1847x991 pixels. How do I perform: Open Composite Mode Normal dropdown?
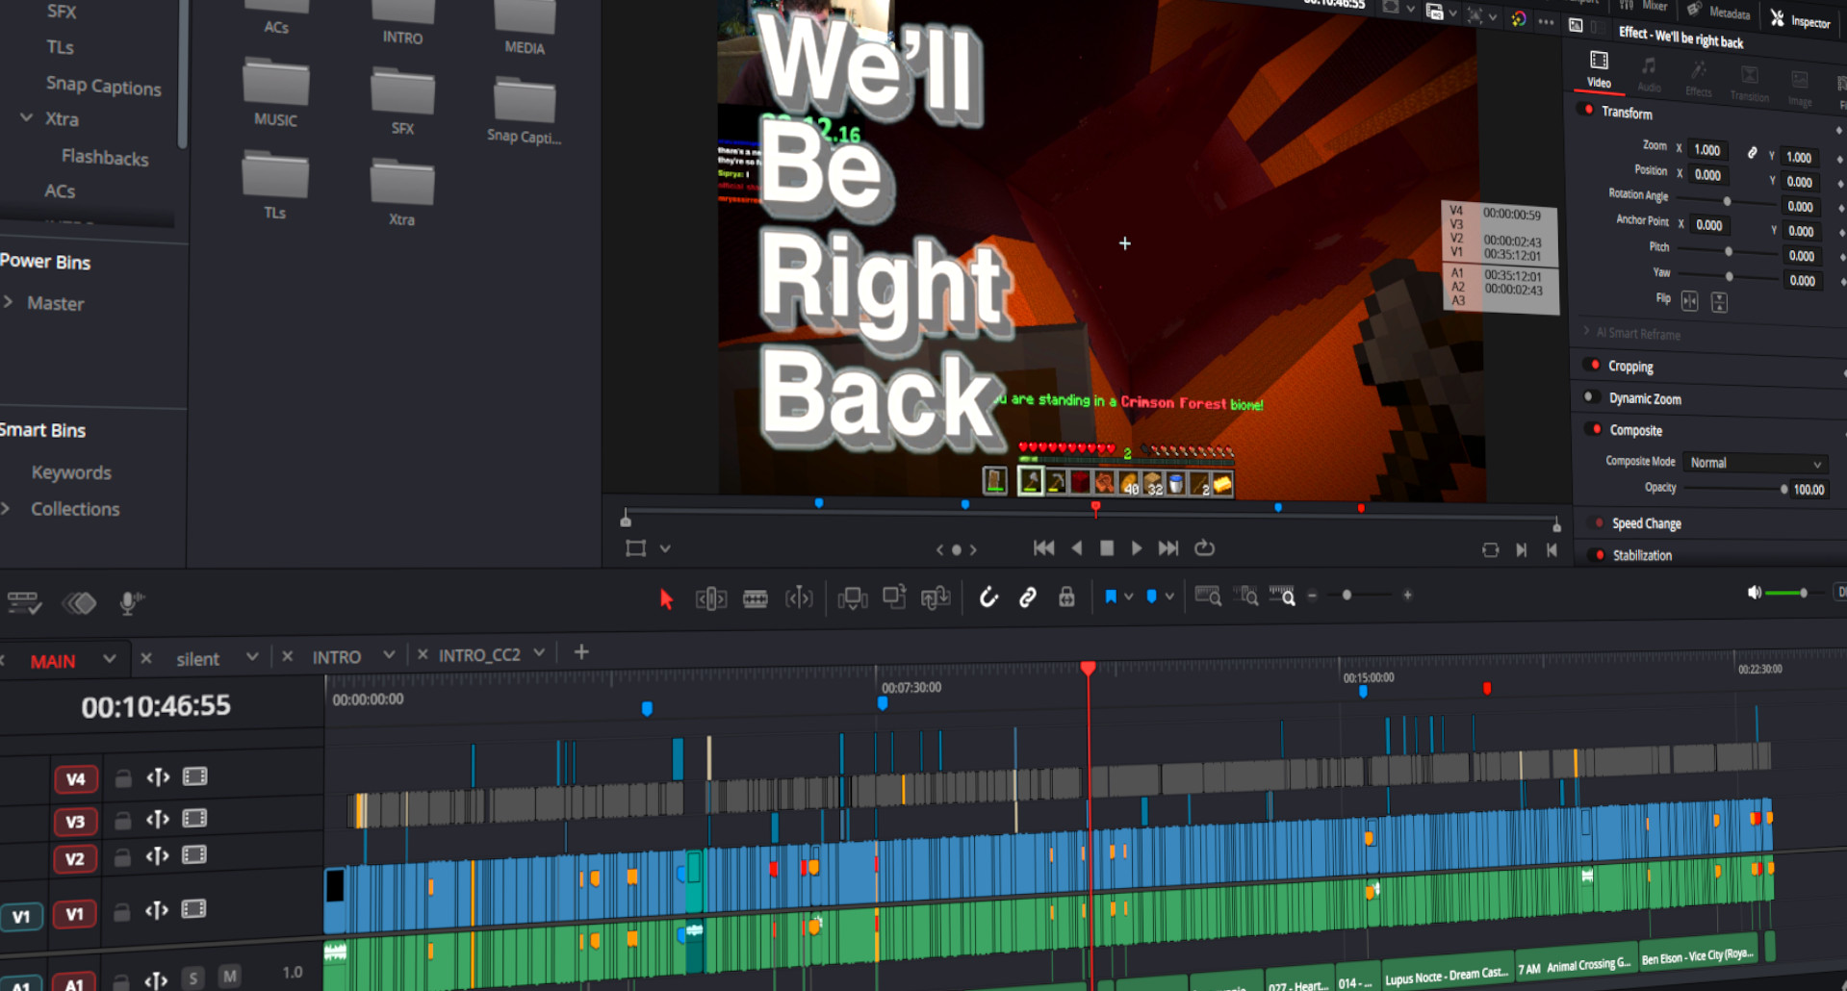point(1756,463)
